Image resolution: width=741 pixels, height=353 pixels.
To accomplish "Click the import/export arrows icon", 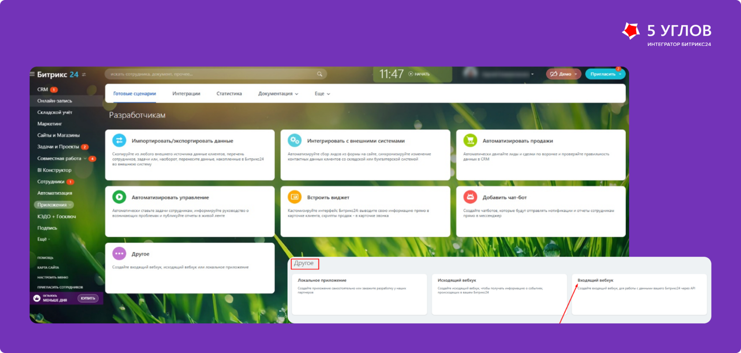I will tap(119, 141).
